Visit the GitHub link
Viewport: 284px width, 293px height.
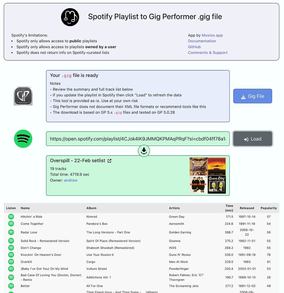(x=194, y=47)
